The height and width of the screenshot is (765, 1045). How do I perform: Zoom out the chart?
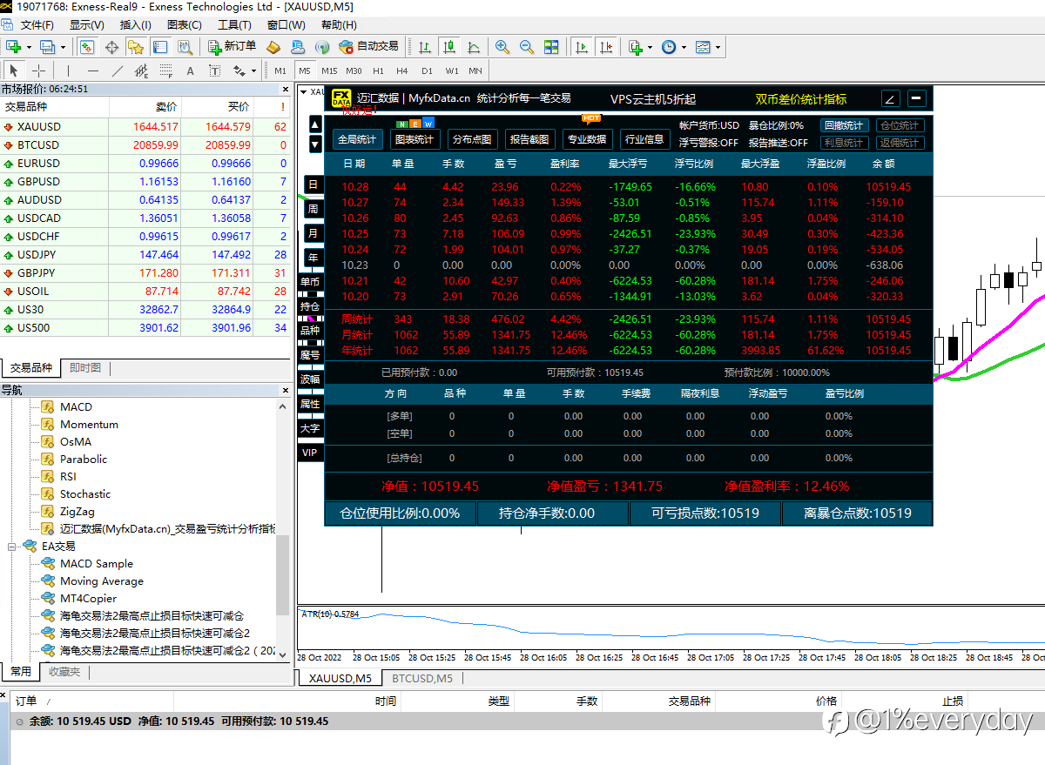[527, 46]
